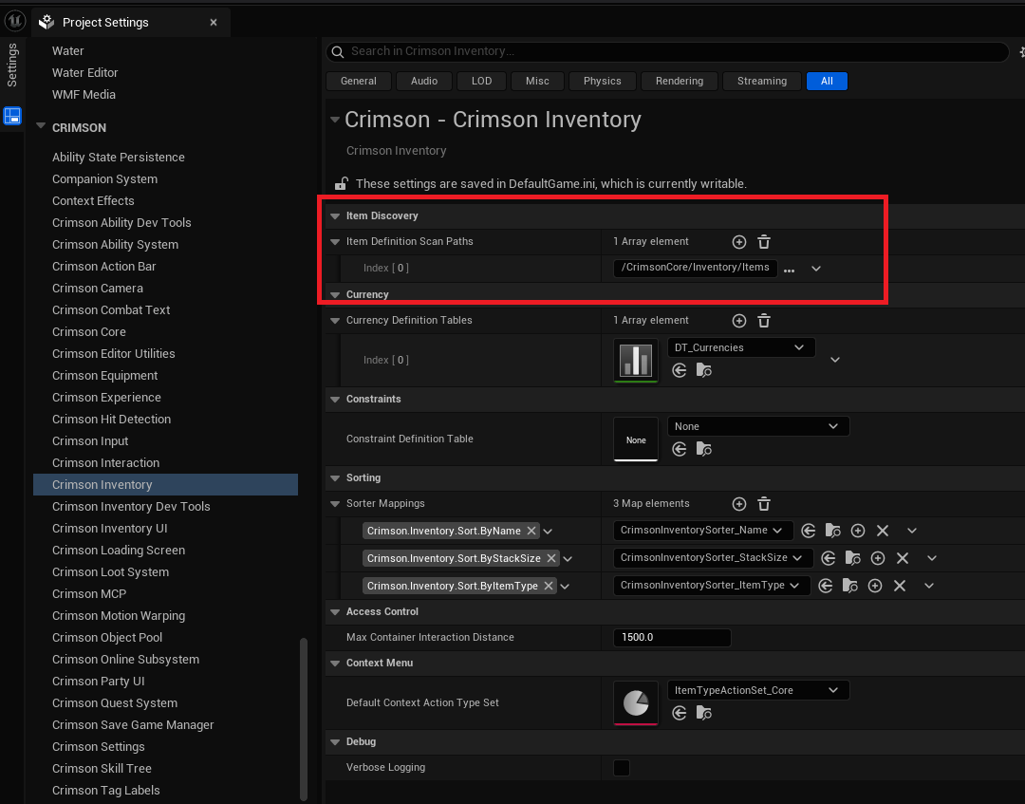Collapse the Sorter Mappings map
The width and height of the screenshot is (1025, 804).
(x=335, y=504)
